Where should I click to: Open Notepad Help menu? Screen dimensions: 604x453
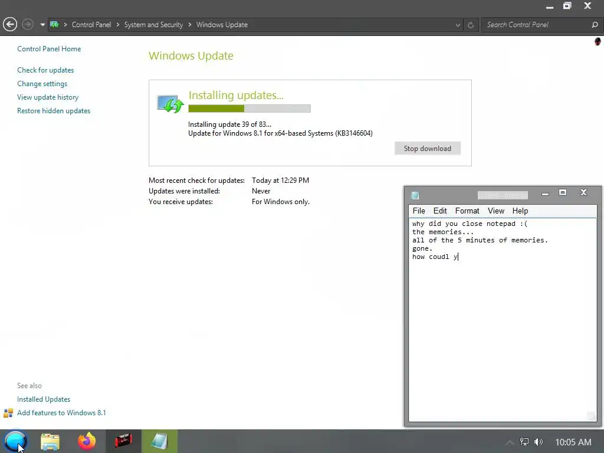tap(520, 211)
